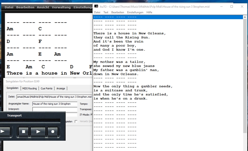
Task: Click lyric line 'of many a poor boy,'
Action: [x=115, y=46]
